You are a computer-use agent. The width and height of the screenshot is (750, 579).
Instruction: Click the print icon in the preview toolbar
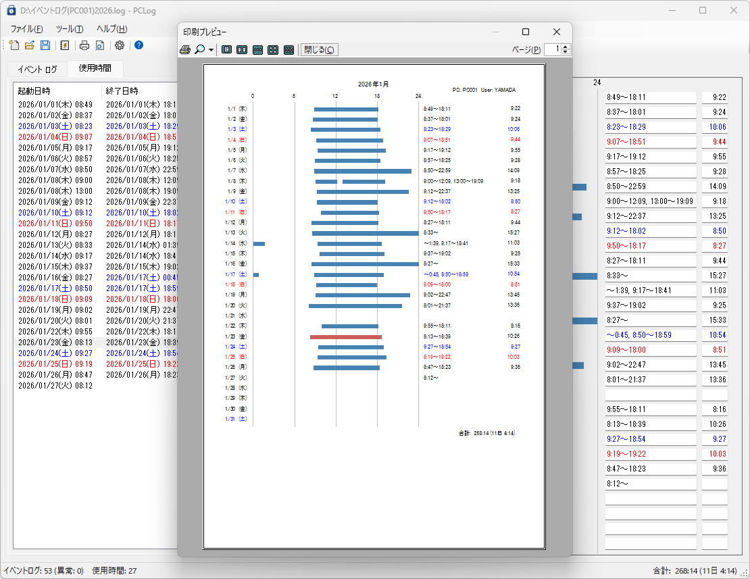(x=185, y=49)
